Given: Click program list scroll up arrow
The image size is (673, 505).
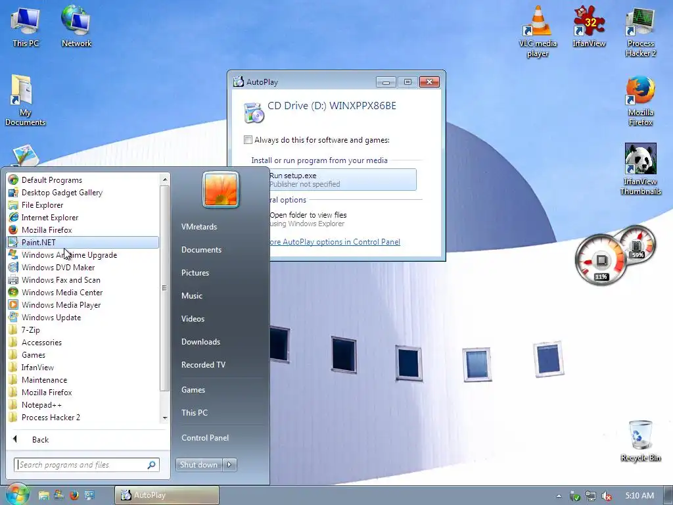Looking at the screenshot, I should pyautogui.click(x=165, y=179).
